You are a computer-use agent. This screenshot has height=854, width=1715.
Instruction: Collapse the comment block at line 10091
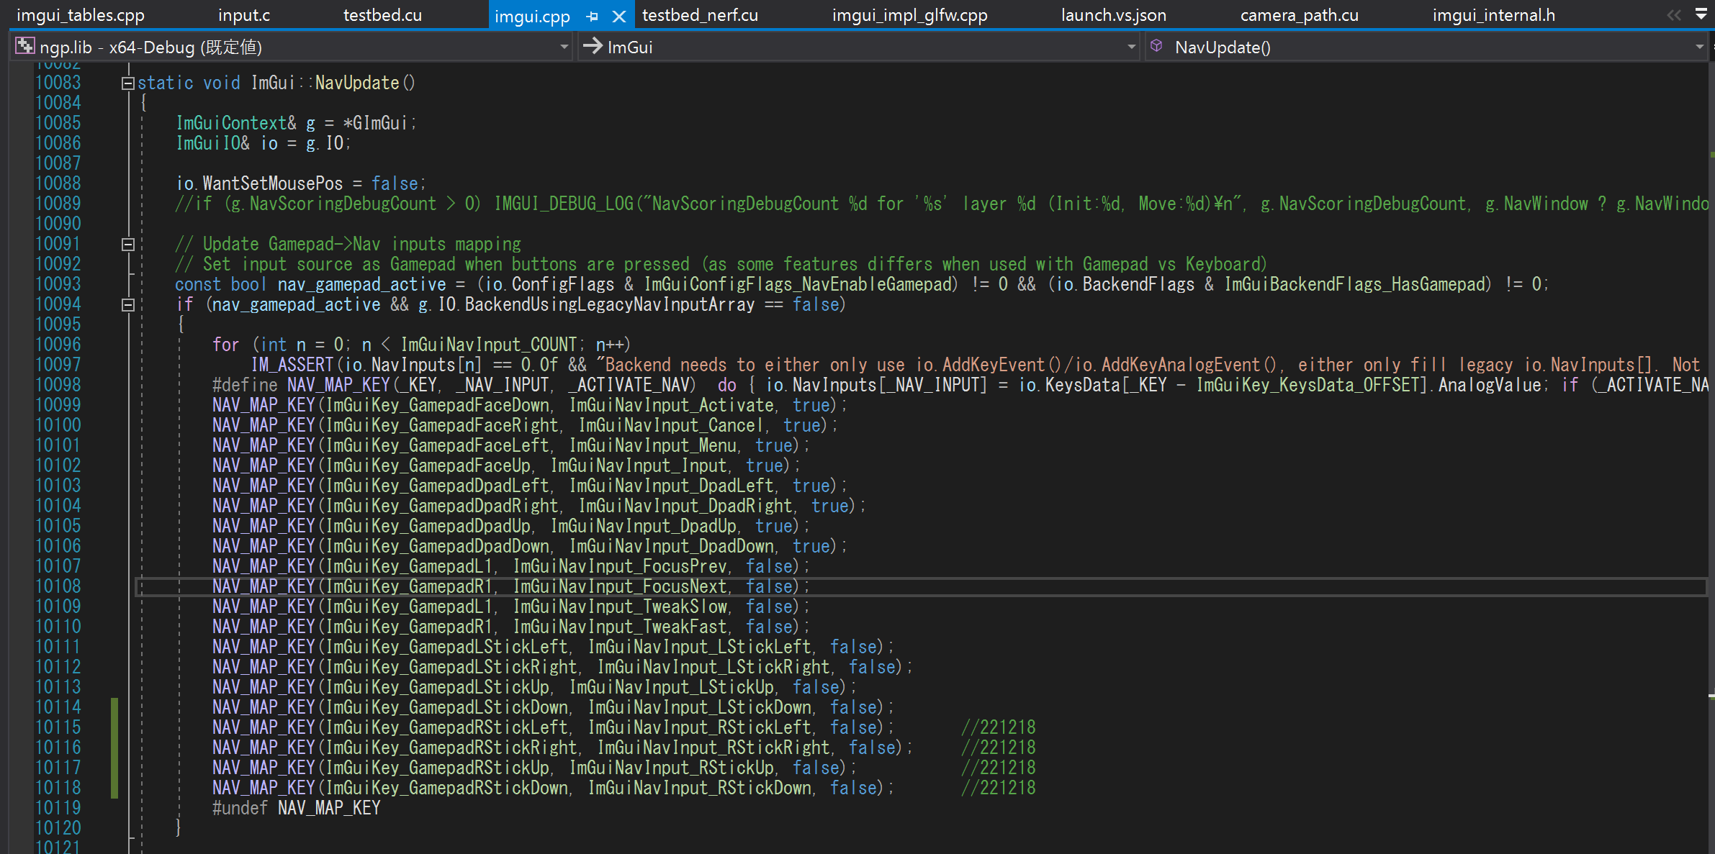128,245
